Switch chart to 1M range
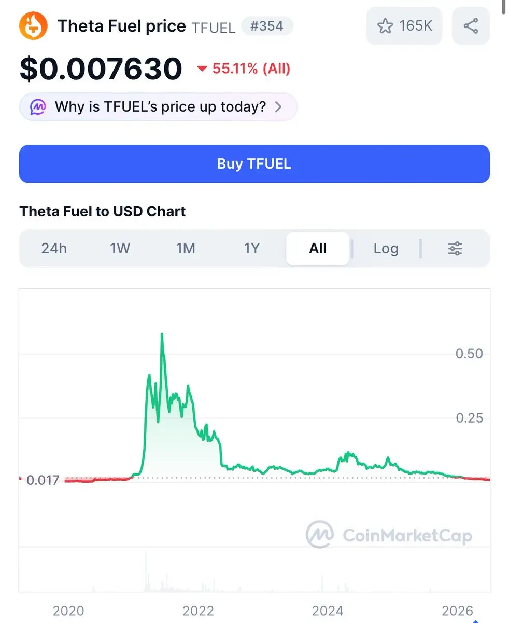Screen dimensions: 509x623 (186, 249)
